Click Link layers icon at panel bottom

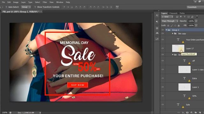pyautogui.click(x=179, y=113)
